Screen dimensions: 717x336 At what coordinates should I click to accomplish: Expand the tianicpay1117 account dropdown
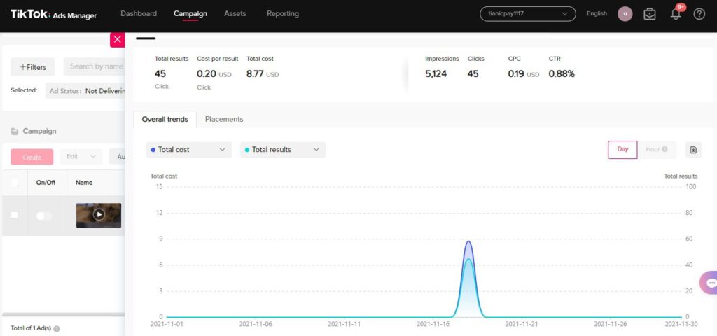[528, 14]
